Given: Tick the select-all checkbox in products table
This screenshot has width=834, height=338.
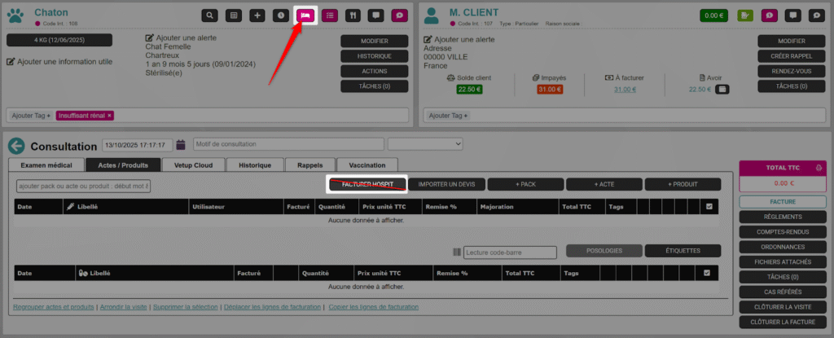Looking at the screenshot, I should click(x=706, y=273).
